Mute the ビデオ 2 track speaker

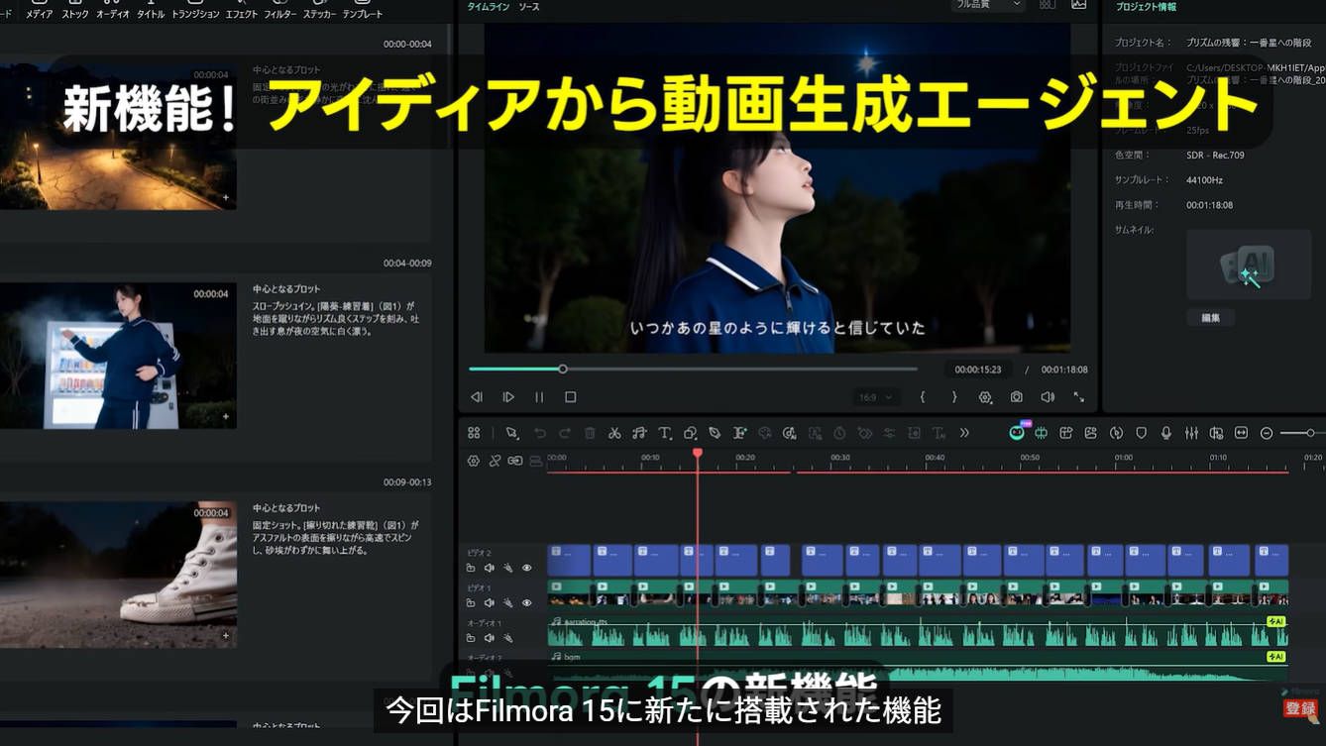coord(489,568)
